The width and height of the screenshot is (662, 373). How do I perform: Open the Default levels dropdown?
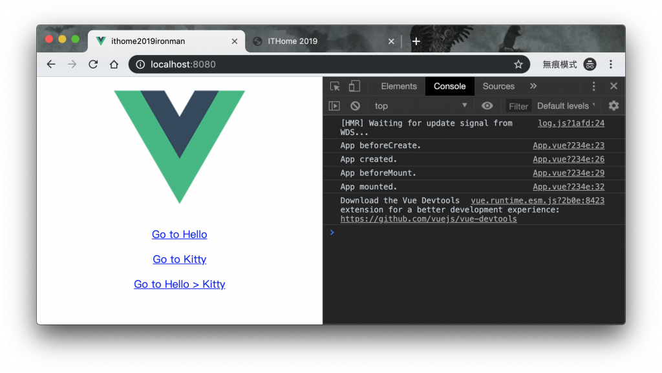click(566, 106)
